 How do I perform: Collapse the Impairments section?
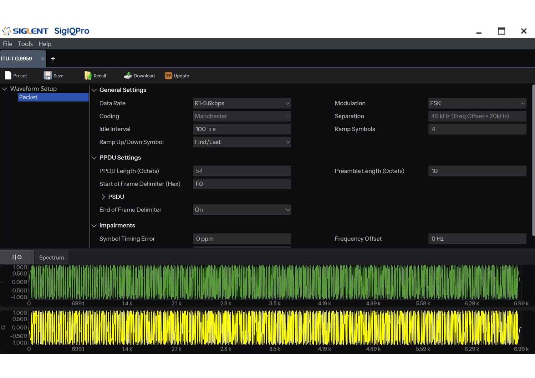pos(94,226)
